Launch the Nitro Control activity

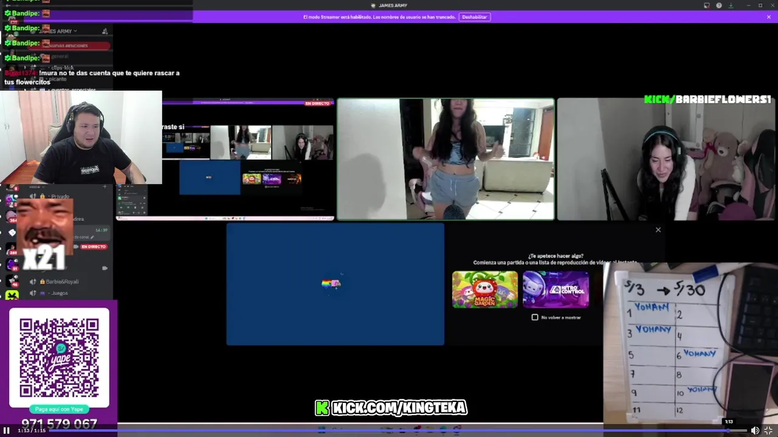pyautogui.click(x=556, y=290)
